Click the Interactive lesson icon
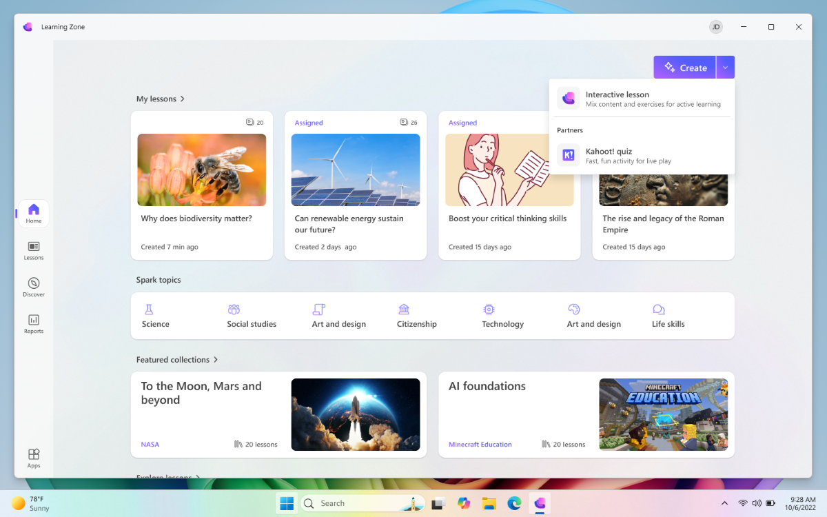827x517 pixels. [x=569, y=99]
